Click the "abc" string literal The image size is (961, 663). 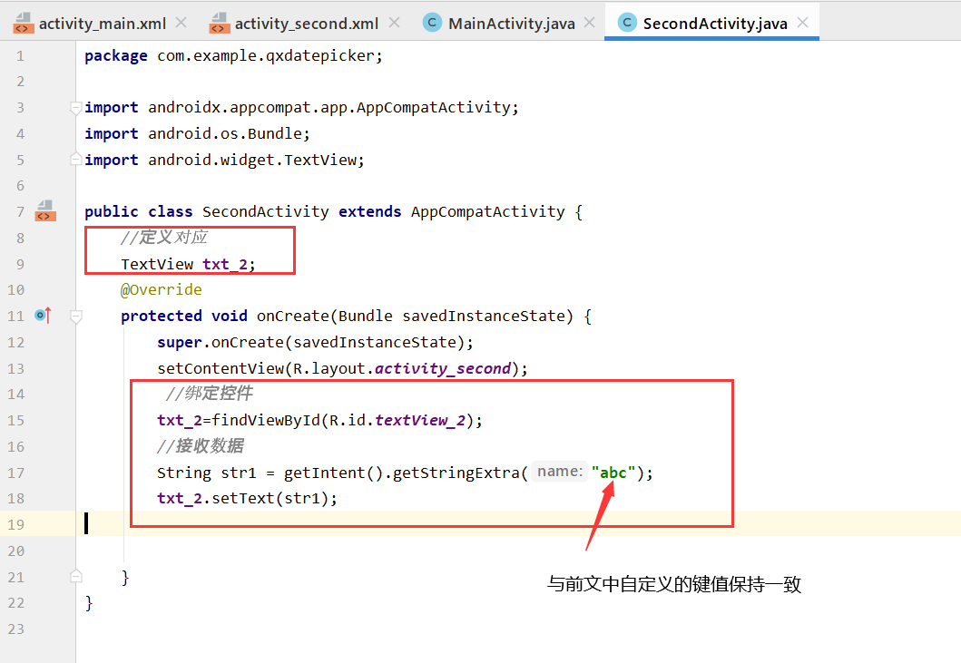coord(613,473)
